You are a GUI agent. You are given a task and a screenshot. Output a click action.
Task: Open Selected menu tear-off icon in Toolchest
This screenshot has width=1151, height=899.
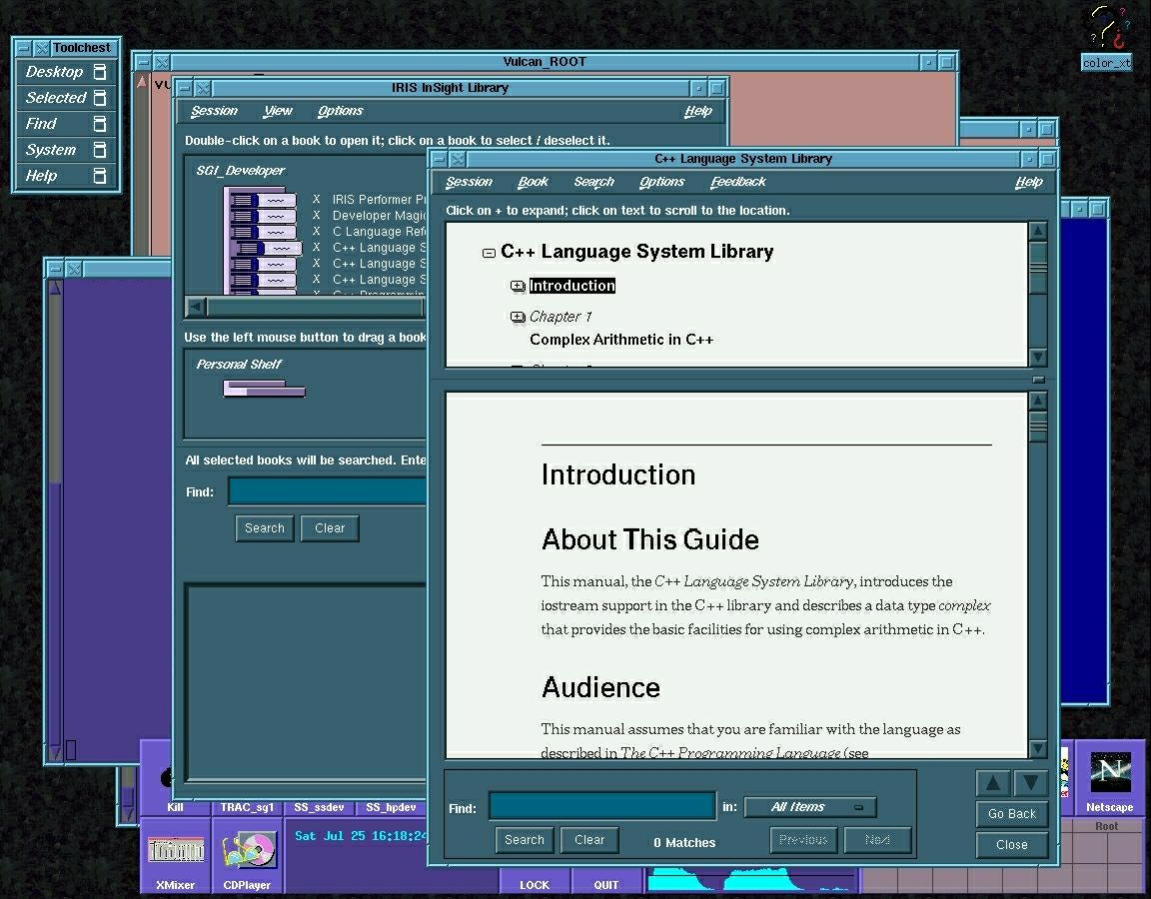pos(100,98)
